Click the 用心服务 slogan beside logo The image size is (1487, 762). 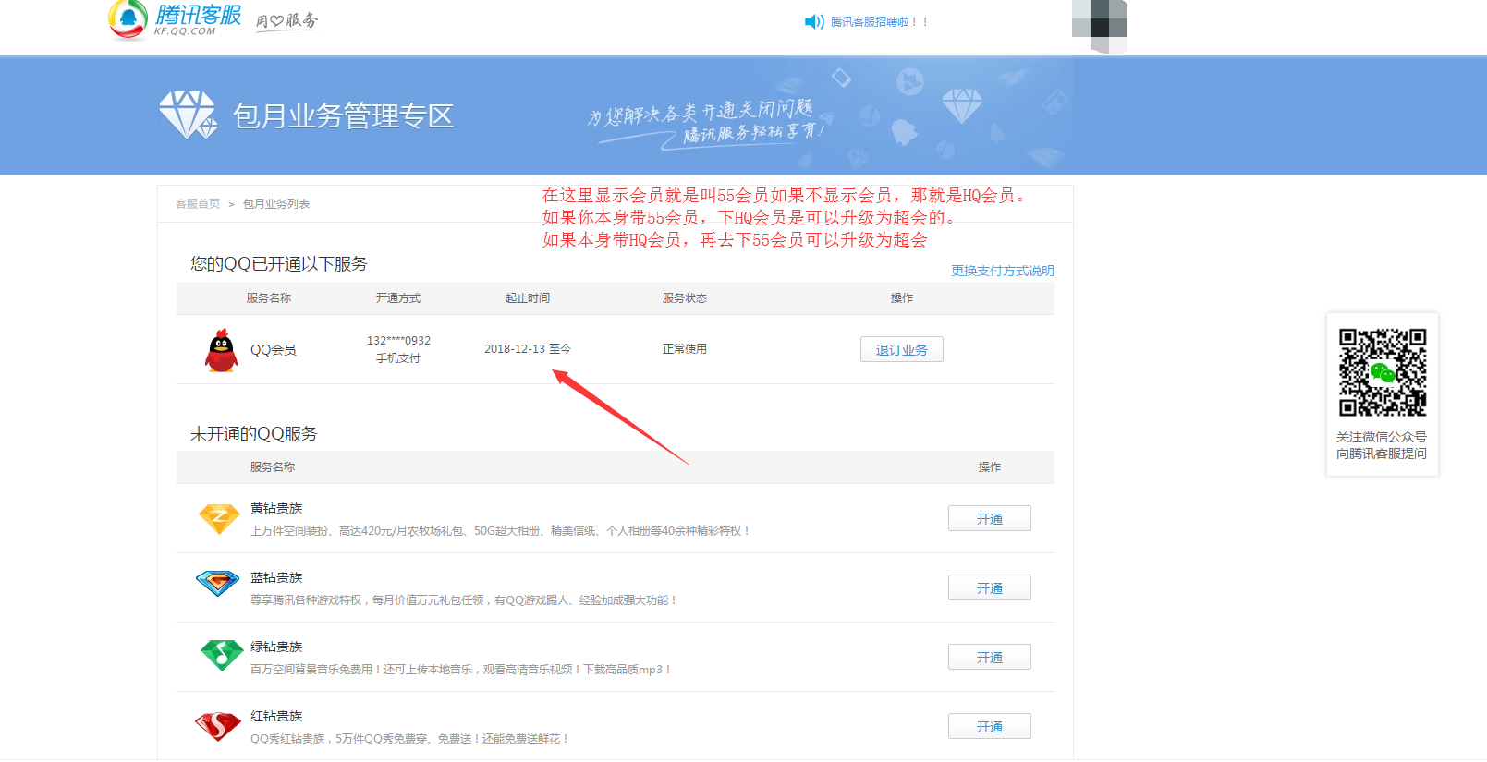(x=287, y=20)
